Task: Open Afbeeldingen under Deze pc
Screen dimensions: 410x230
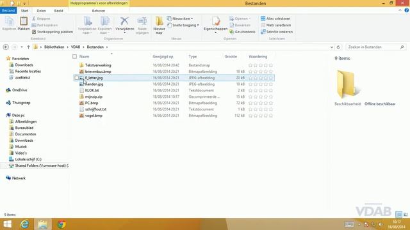Action: (26, 121)
